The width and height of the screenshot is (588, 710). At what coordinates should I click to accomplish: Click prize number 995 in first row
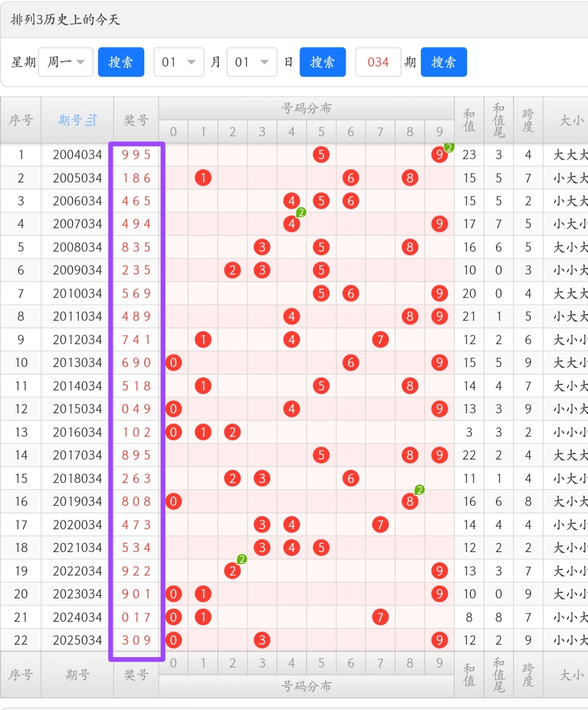pos(136,155)
